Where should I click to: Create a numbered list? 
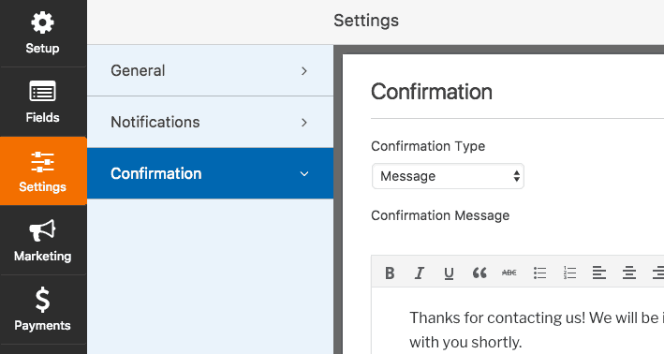569,273
